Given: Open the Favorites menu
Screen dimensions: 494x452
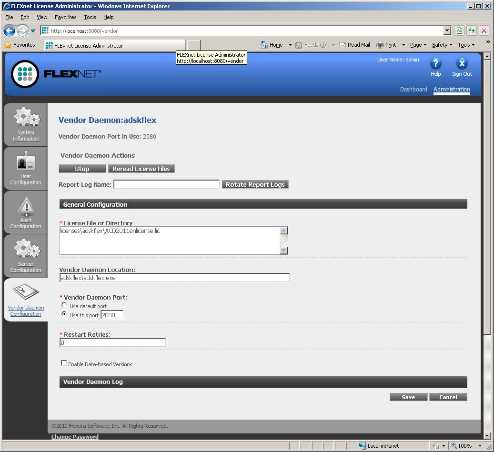Looking at the screenshot, I should coord(65,17).
